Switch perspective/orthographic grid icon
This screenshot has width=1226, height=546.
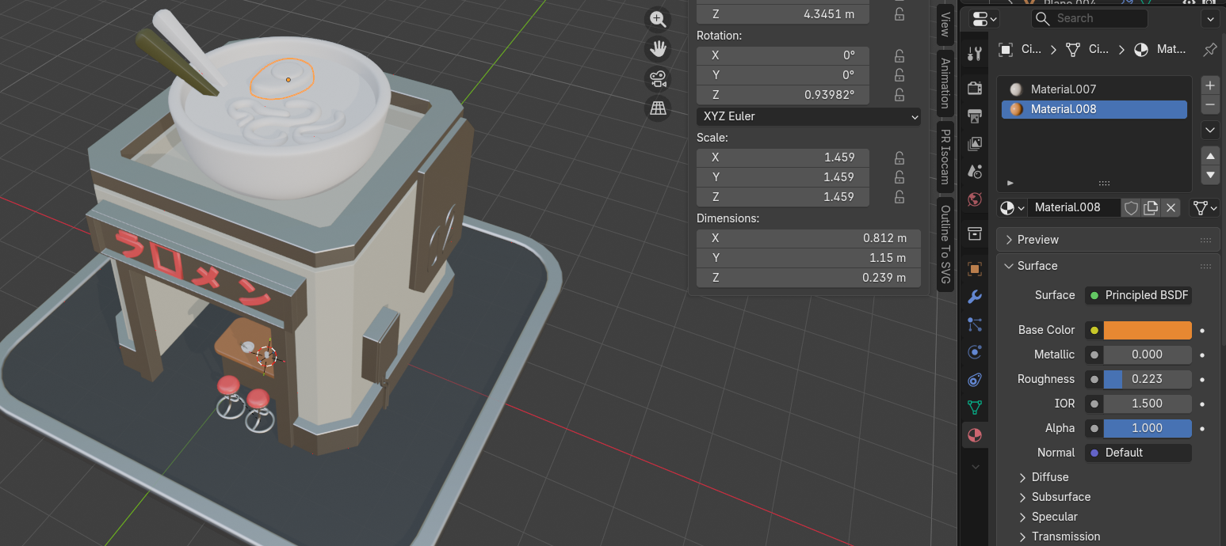(657, 108)
